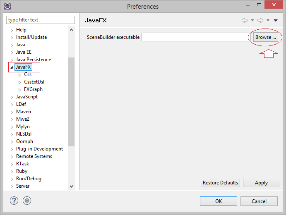286x215 pixels.
Task: Click Restore Defaults button
Action: pos(220,183)
